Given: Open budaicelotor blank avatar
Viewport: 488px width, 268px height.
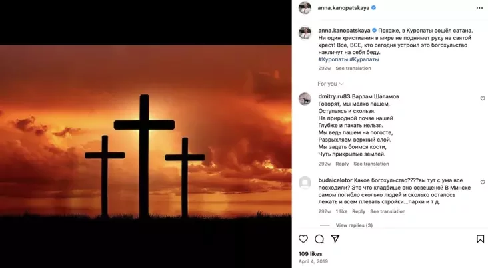Looking at the screenshot, I should [305, 183].
